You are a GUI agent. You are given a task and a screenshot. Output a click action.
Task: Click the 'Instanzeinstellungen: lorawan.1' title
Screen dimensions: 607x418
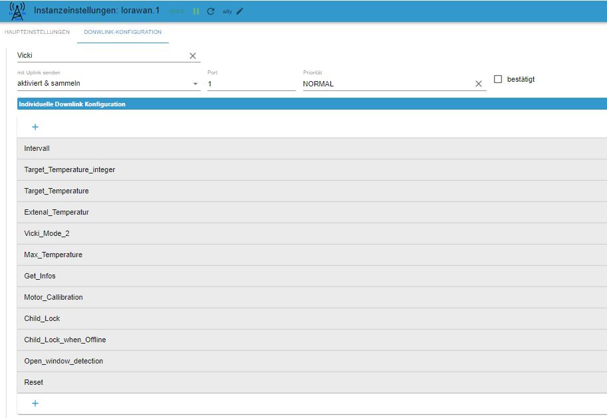point(96,11)
